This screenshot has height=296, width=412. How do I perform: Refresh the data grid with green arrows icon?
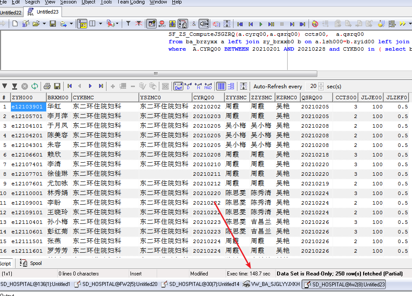pos(34,86)
